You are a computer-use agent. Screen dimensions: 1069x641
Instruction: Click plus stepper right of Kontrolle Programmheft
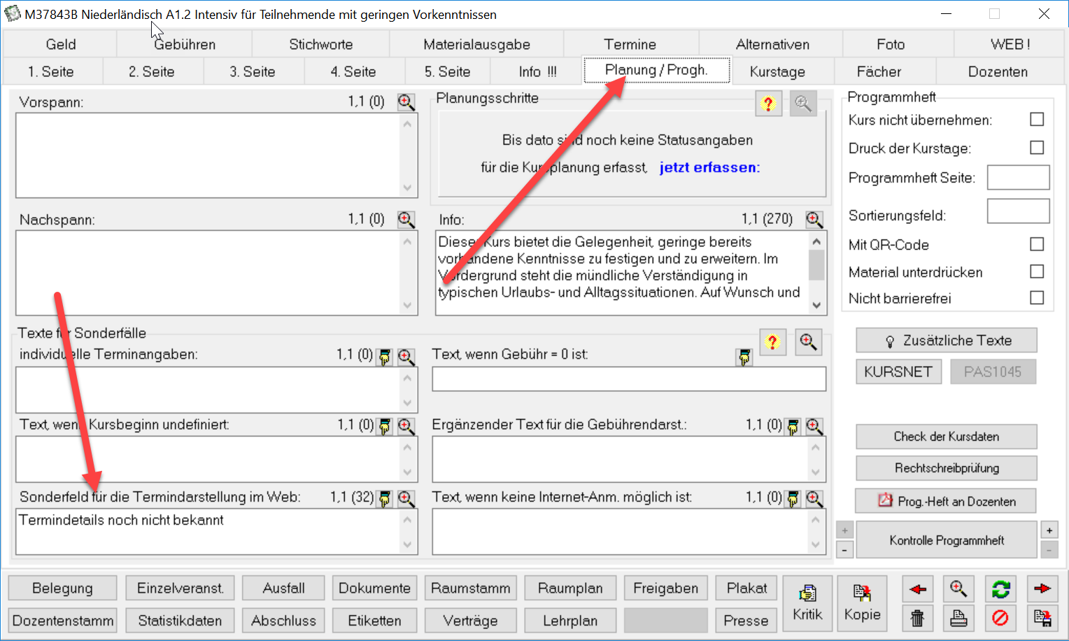coord(1049,530)
